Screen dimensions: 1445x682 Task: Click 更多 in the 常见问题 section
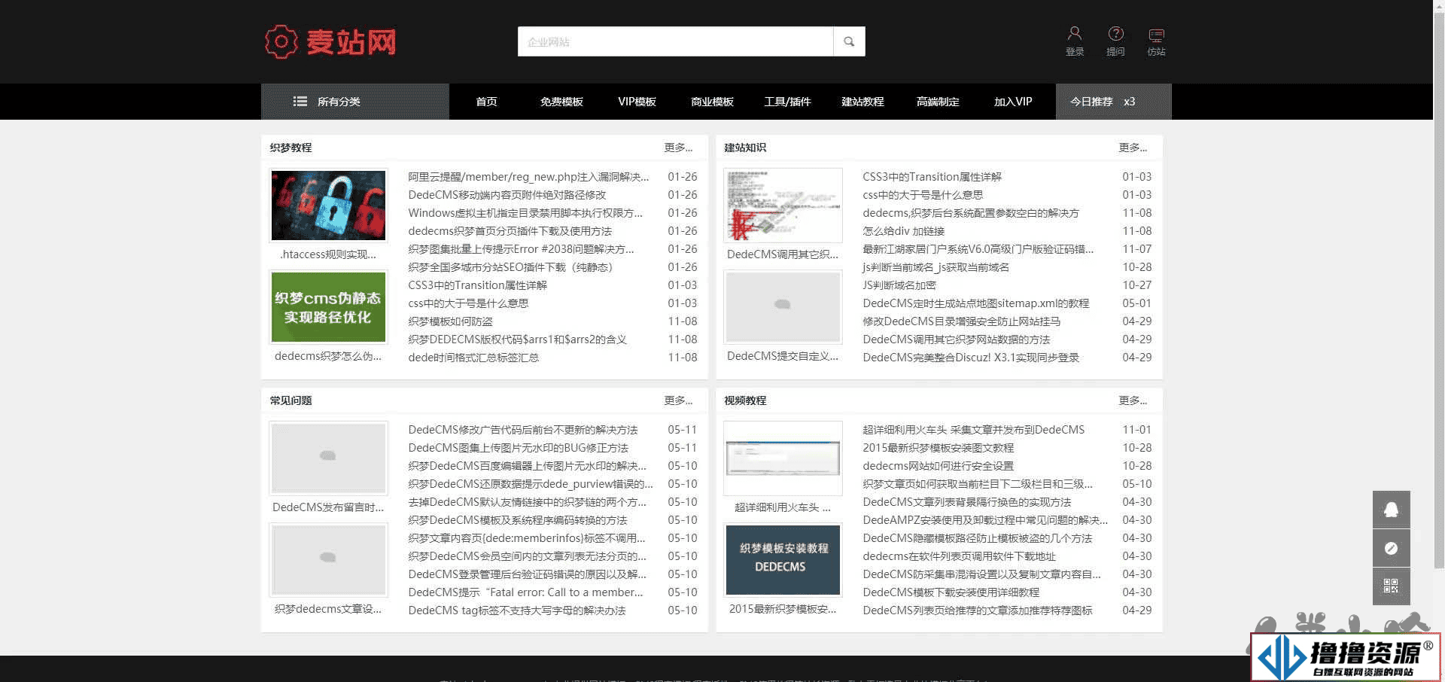678,400
